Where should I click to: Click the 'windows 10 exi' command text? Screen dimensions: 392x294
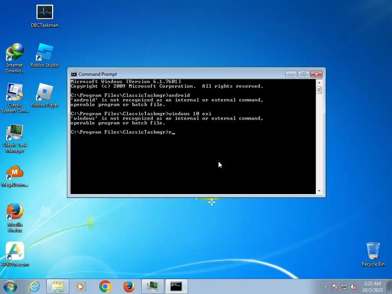[190, 114]
